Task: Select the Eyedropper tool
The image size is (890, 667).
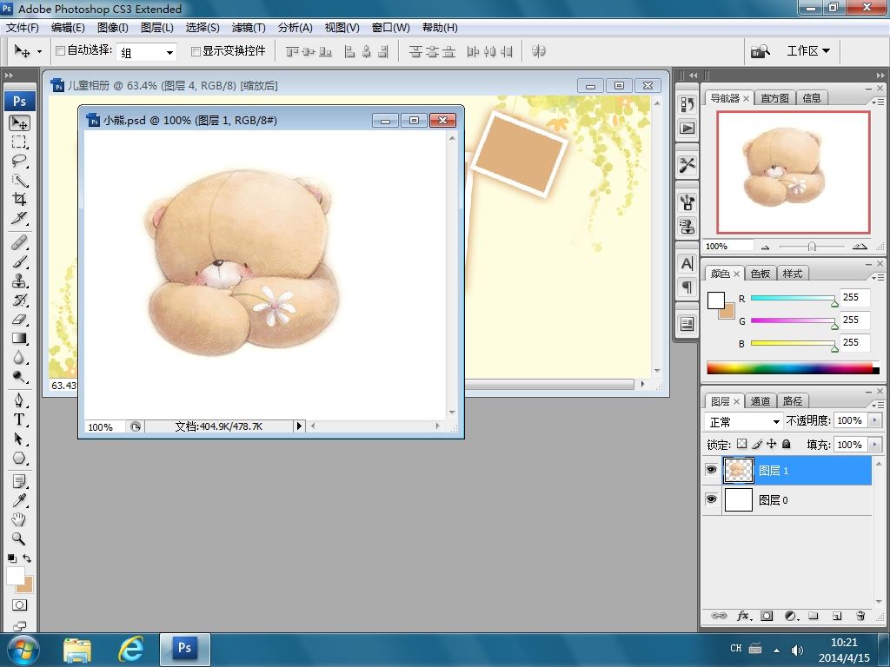Action: pos(19,500)
